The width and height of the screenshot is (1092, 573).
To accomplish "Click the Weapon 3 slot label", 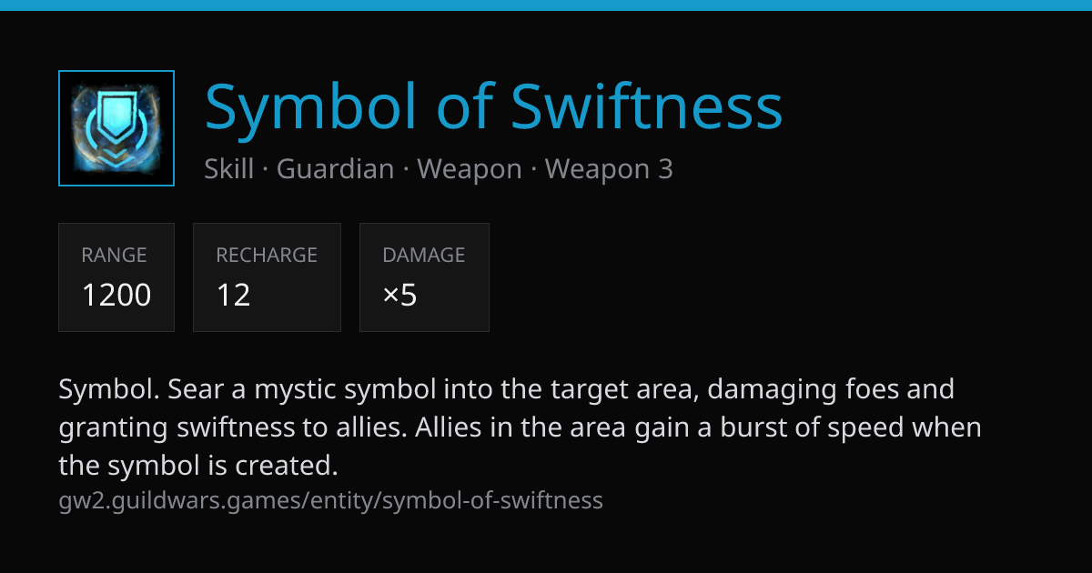I will coord(609,169).
